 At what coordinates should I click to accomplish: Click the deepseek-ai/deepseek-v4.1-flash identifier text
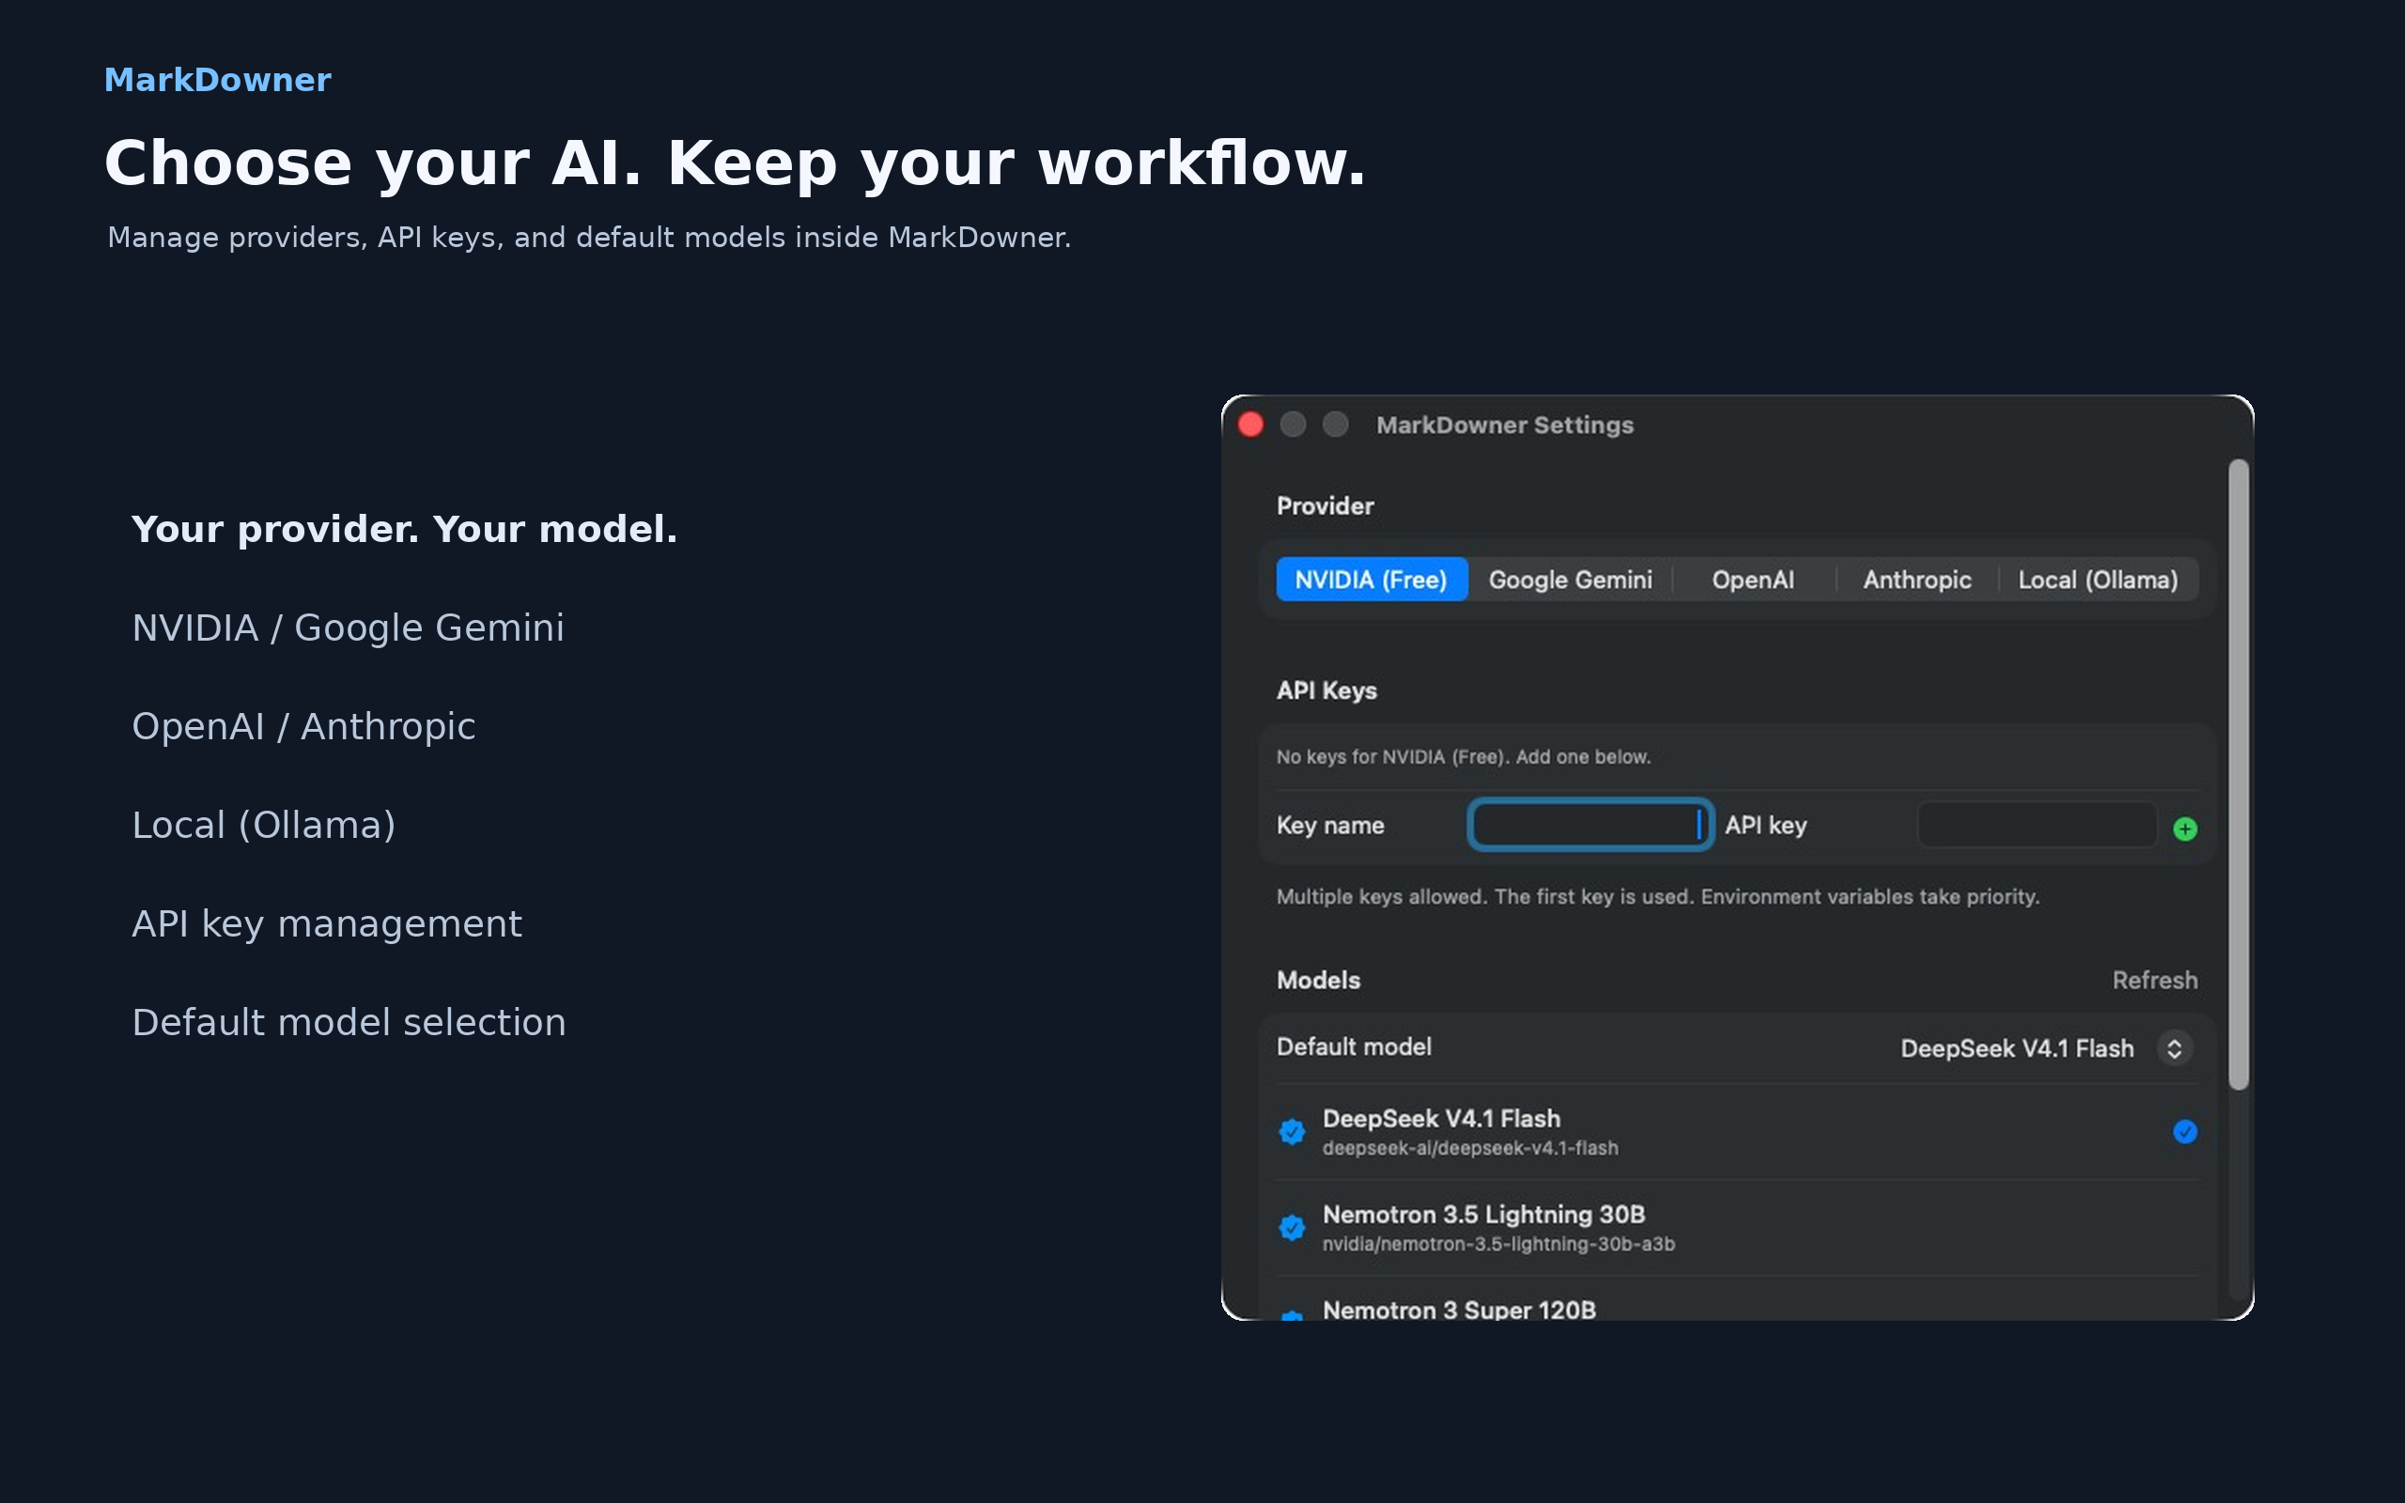point(1470,1149)
